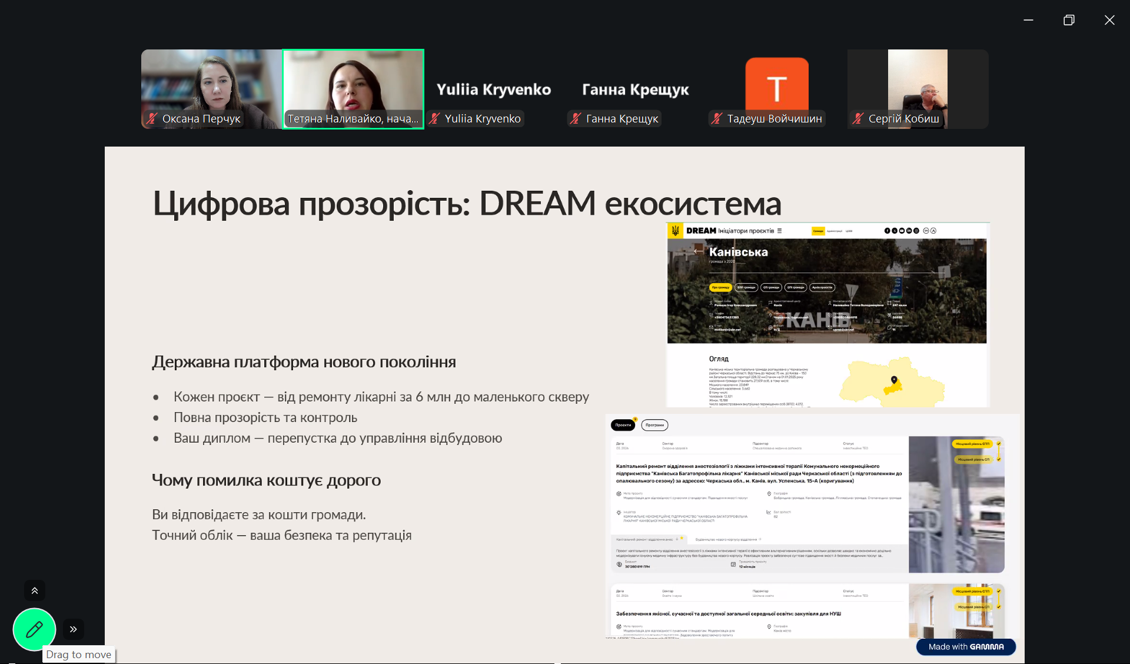Image resolution: width=1130 pixels, height=664 pixels.
Task: Click muted mic icon beside Оксана Перчук
Action: coord(152,118)
